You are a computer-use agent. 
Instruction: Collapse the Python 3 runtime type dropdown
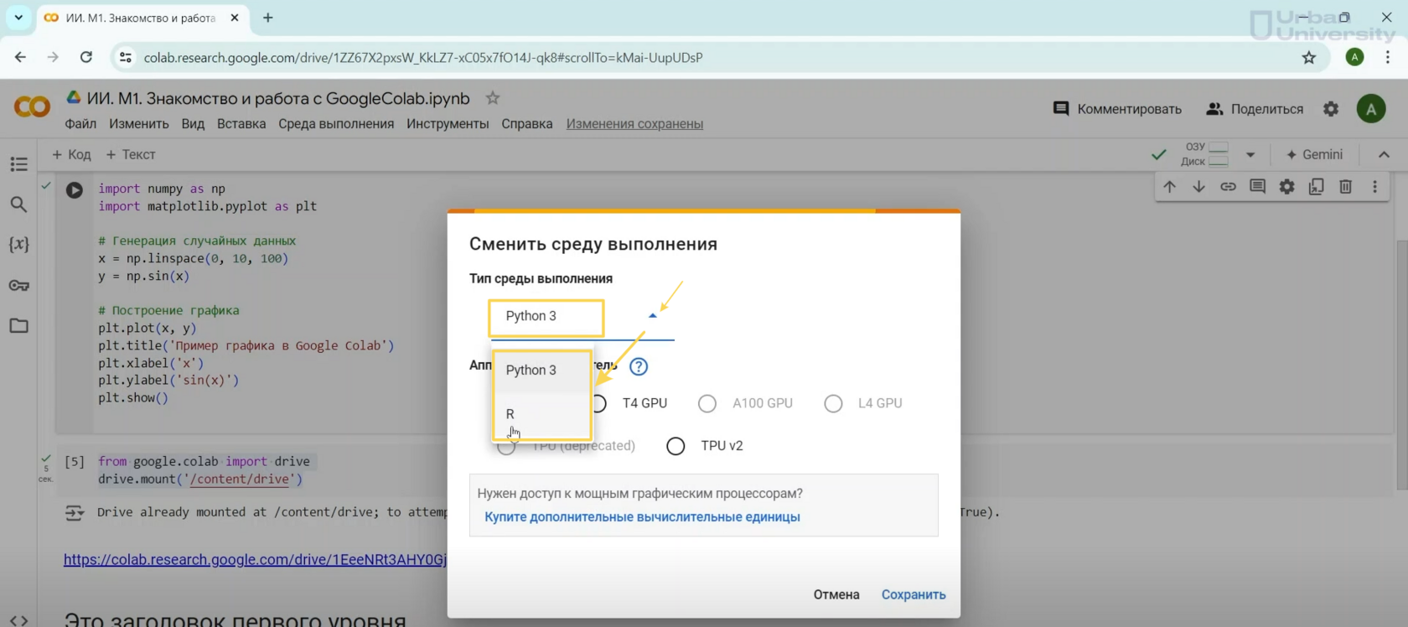(653, 316)
